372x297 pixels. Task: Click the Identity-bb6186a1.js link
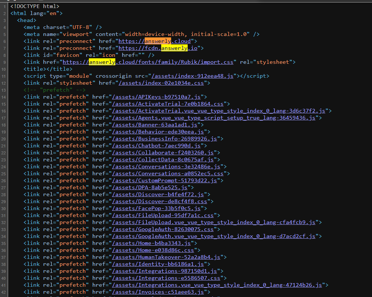click(158, 264)
